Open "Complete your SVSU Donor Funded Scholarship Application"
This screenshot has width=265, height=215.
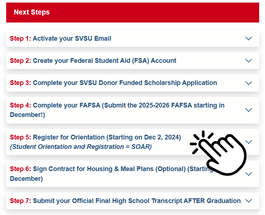click(125, 83)
